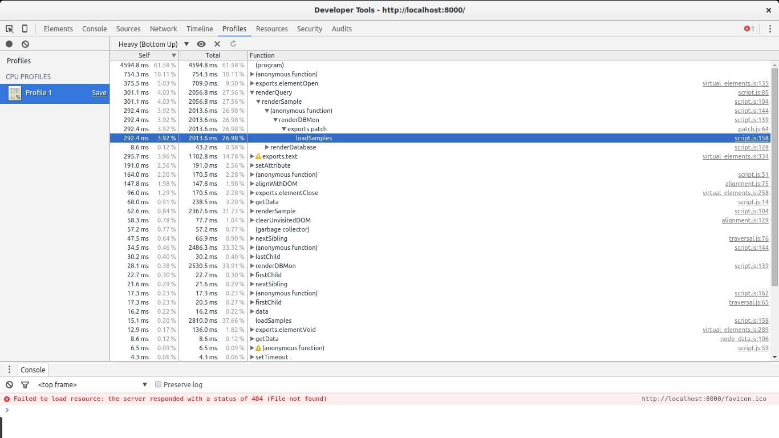Screen dimensions: 779x438
Task: Expand the alignWithDOM row
Action: pyautogui.click(x=252, y=184)
